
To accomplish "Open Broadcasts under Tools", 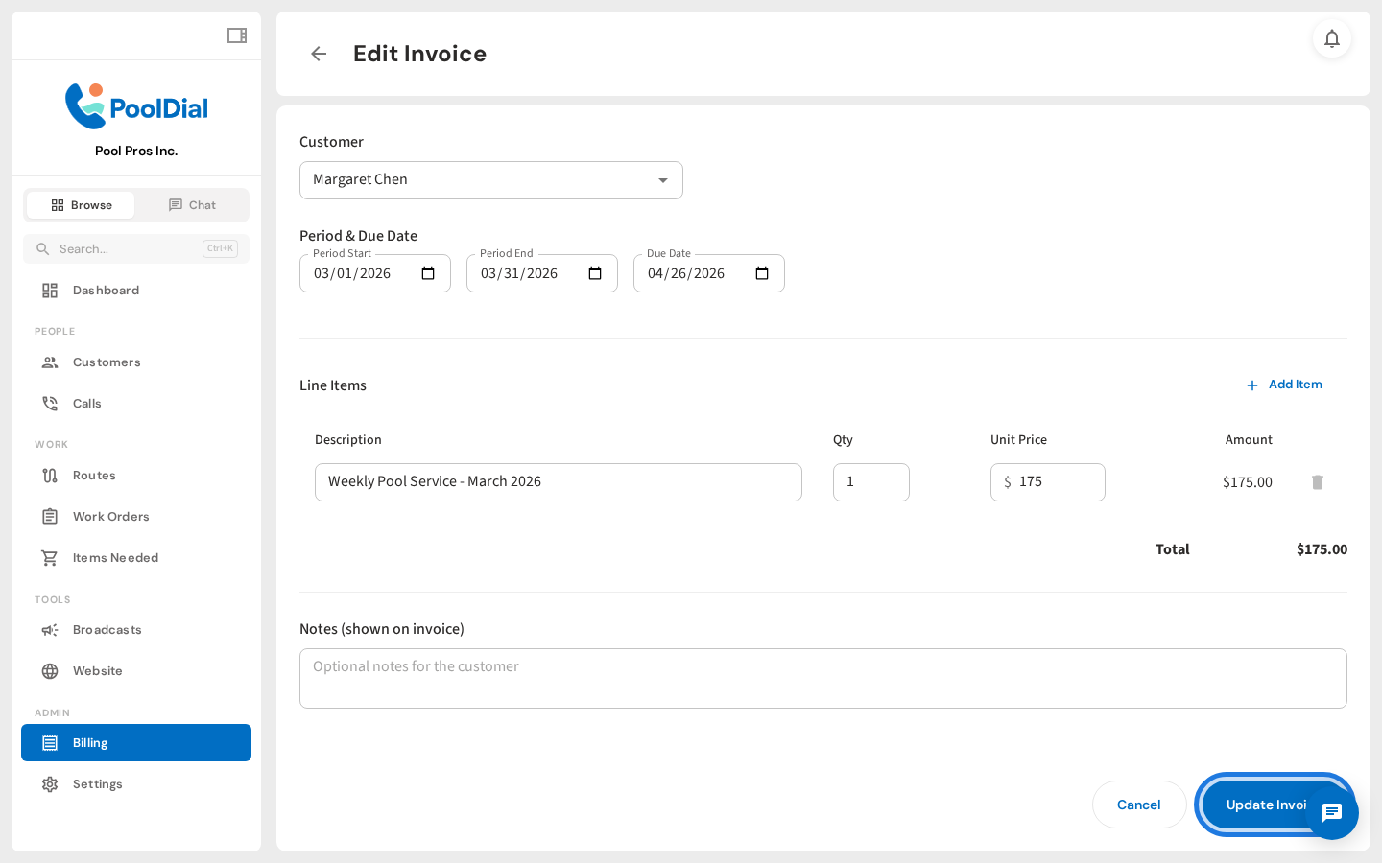I will click(x=107, y=629).
